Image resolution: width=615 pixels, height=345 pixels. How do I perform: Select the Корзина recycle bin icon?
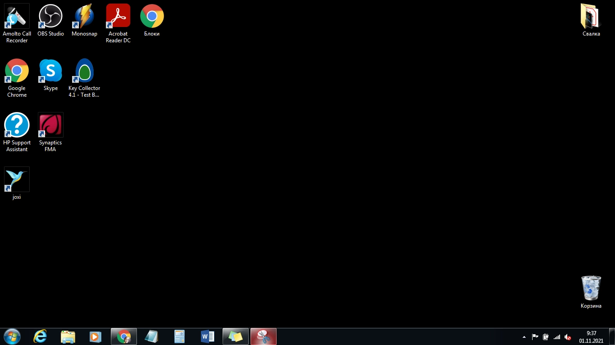[x=591, y=292]
